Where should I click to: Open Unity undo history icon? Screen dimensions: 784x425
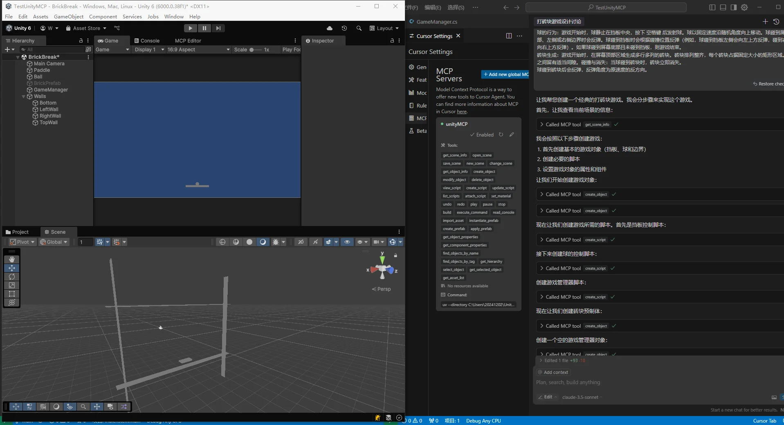344,28
